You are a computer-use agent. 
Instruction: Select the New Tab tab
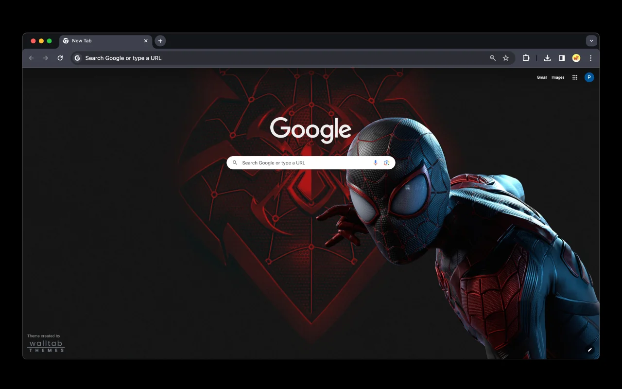(x=106, y=41)
